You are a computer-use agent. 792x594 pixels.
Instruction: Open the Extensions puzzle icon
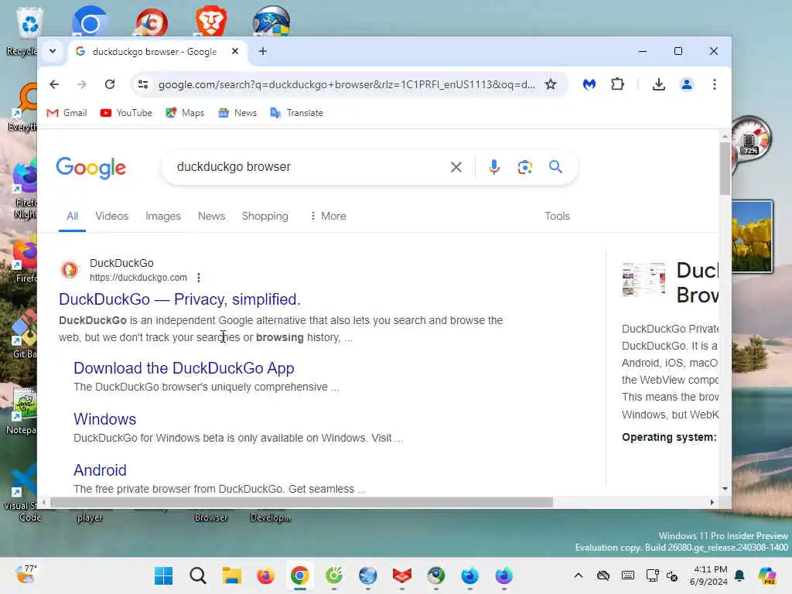(617, 84)
